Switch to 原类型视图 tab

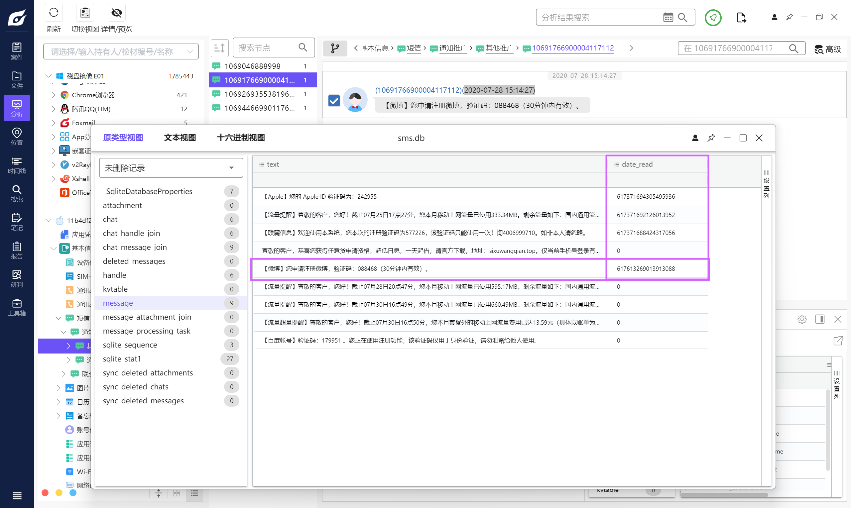tap(123, 138)
